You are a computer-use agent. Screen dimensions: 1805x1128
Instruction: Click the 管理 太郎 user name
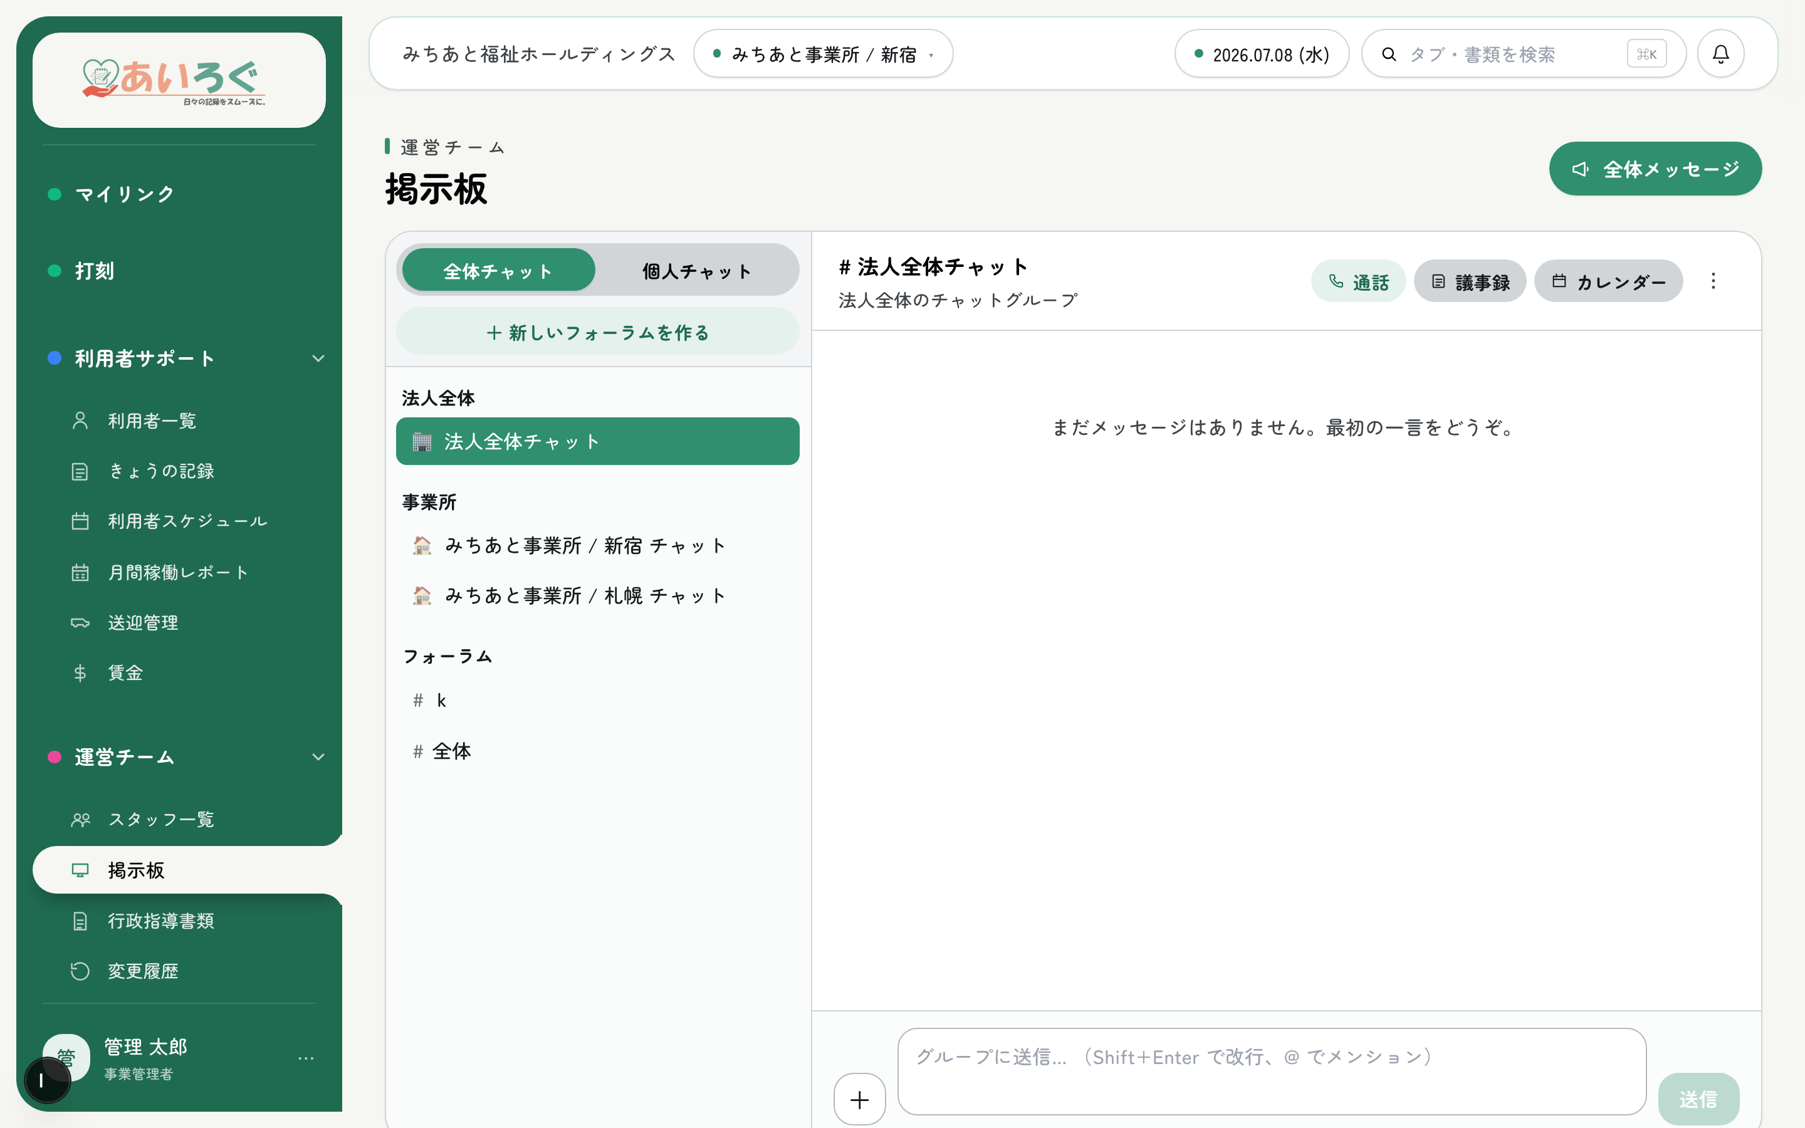pos(145,1047)
